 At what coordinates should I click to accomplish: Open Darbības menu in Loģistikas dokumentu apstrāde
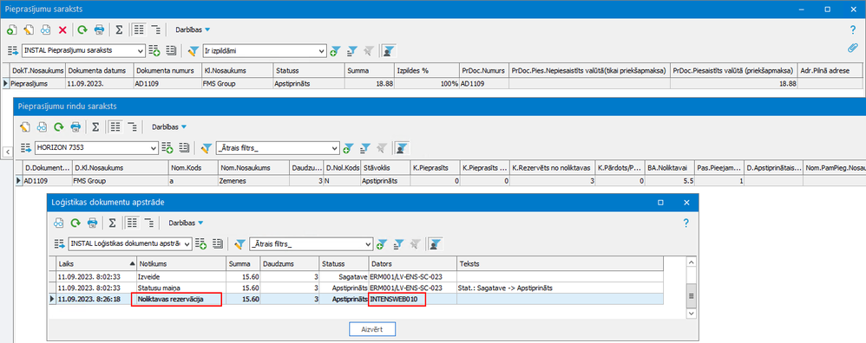(x=186, y=223)
